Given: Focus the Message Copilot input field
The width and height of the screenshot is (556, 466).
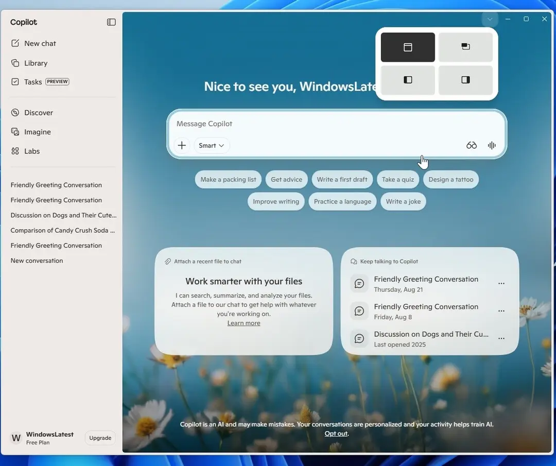Looking at the screenshot, I should tap(337, 124).
